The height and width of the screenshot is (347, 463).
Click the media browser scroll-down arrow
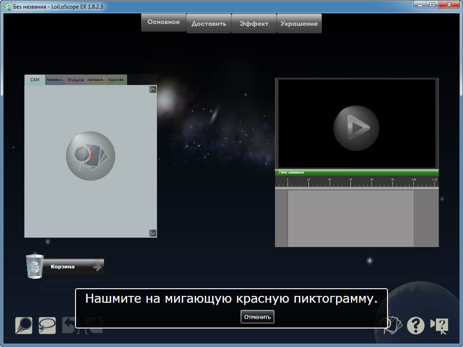pyautogui.click(x=153, y=233)
